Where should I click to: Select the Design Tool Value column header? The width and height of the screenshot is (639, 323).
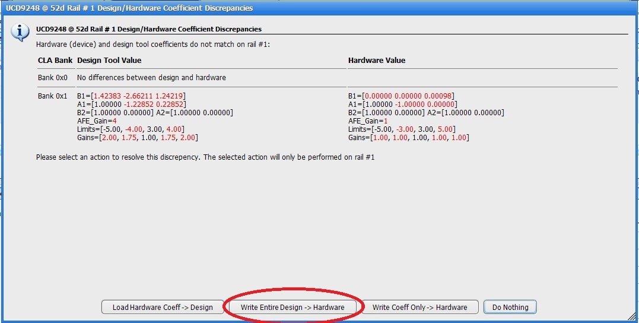click(x=109, y=61)
